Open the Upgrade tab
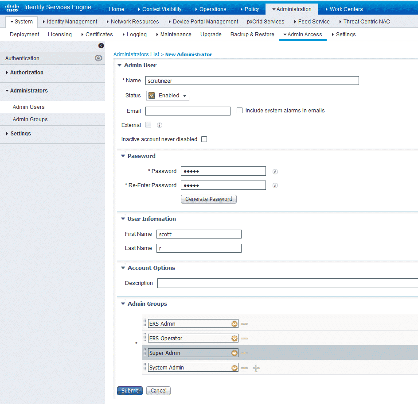This screenshot has width=418, height=404. click(x=211, y=35)
